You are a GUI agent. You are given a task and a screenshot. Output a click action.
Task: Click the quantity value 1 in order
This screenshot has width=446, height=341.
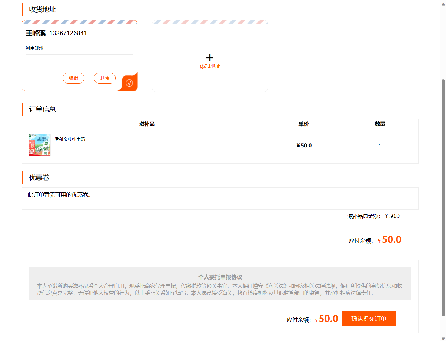tap(380, 145)
